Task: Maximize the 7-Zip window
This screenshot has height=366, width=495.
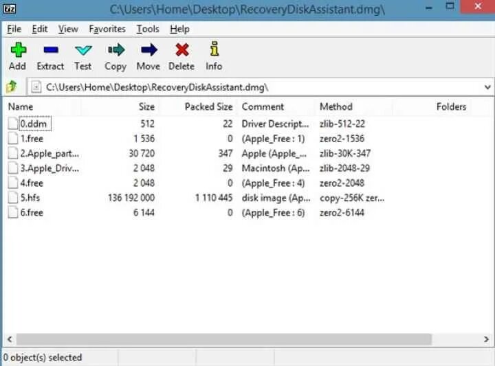Action: 450,6
